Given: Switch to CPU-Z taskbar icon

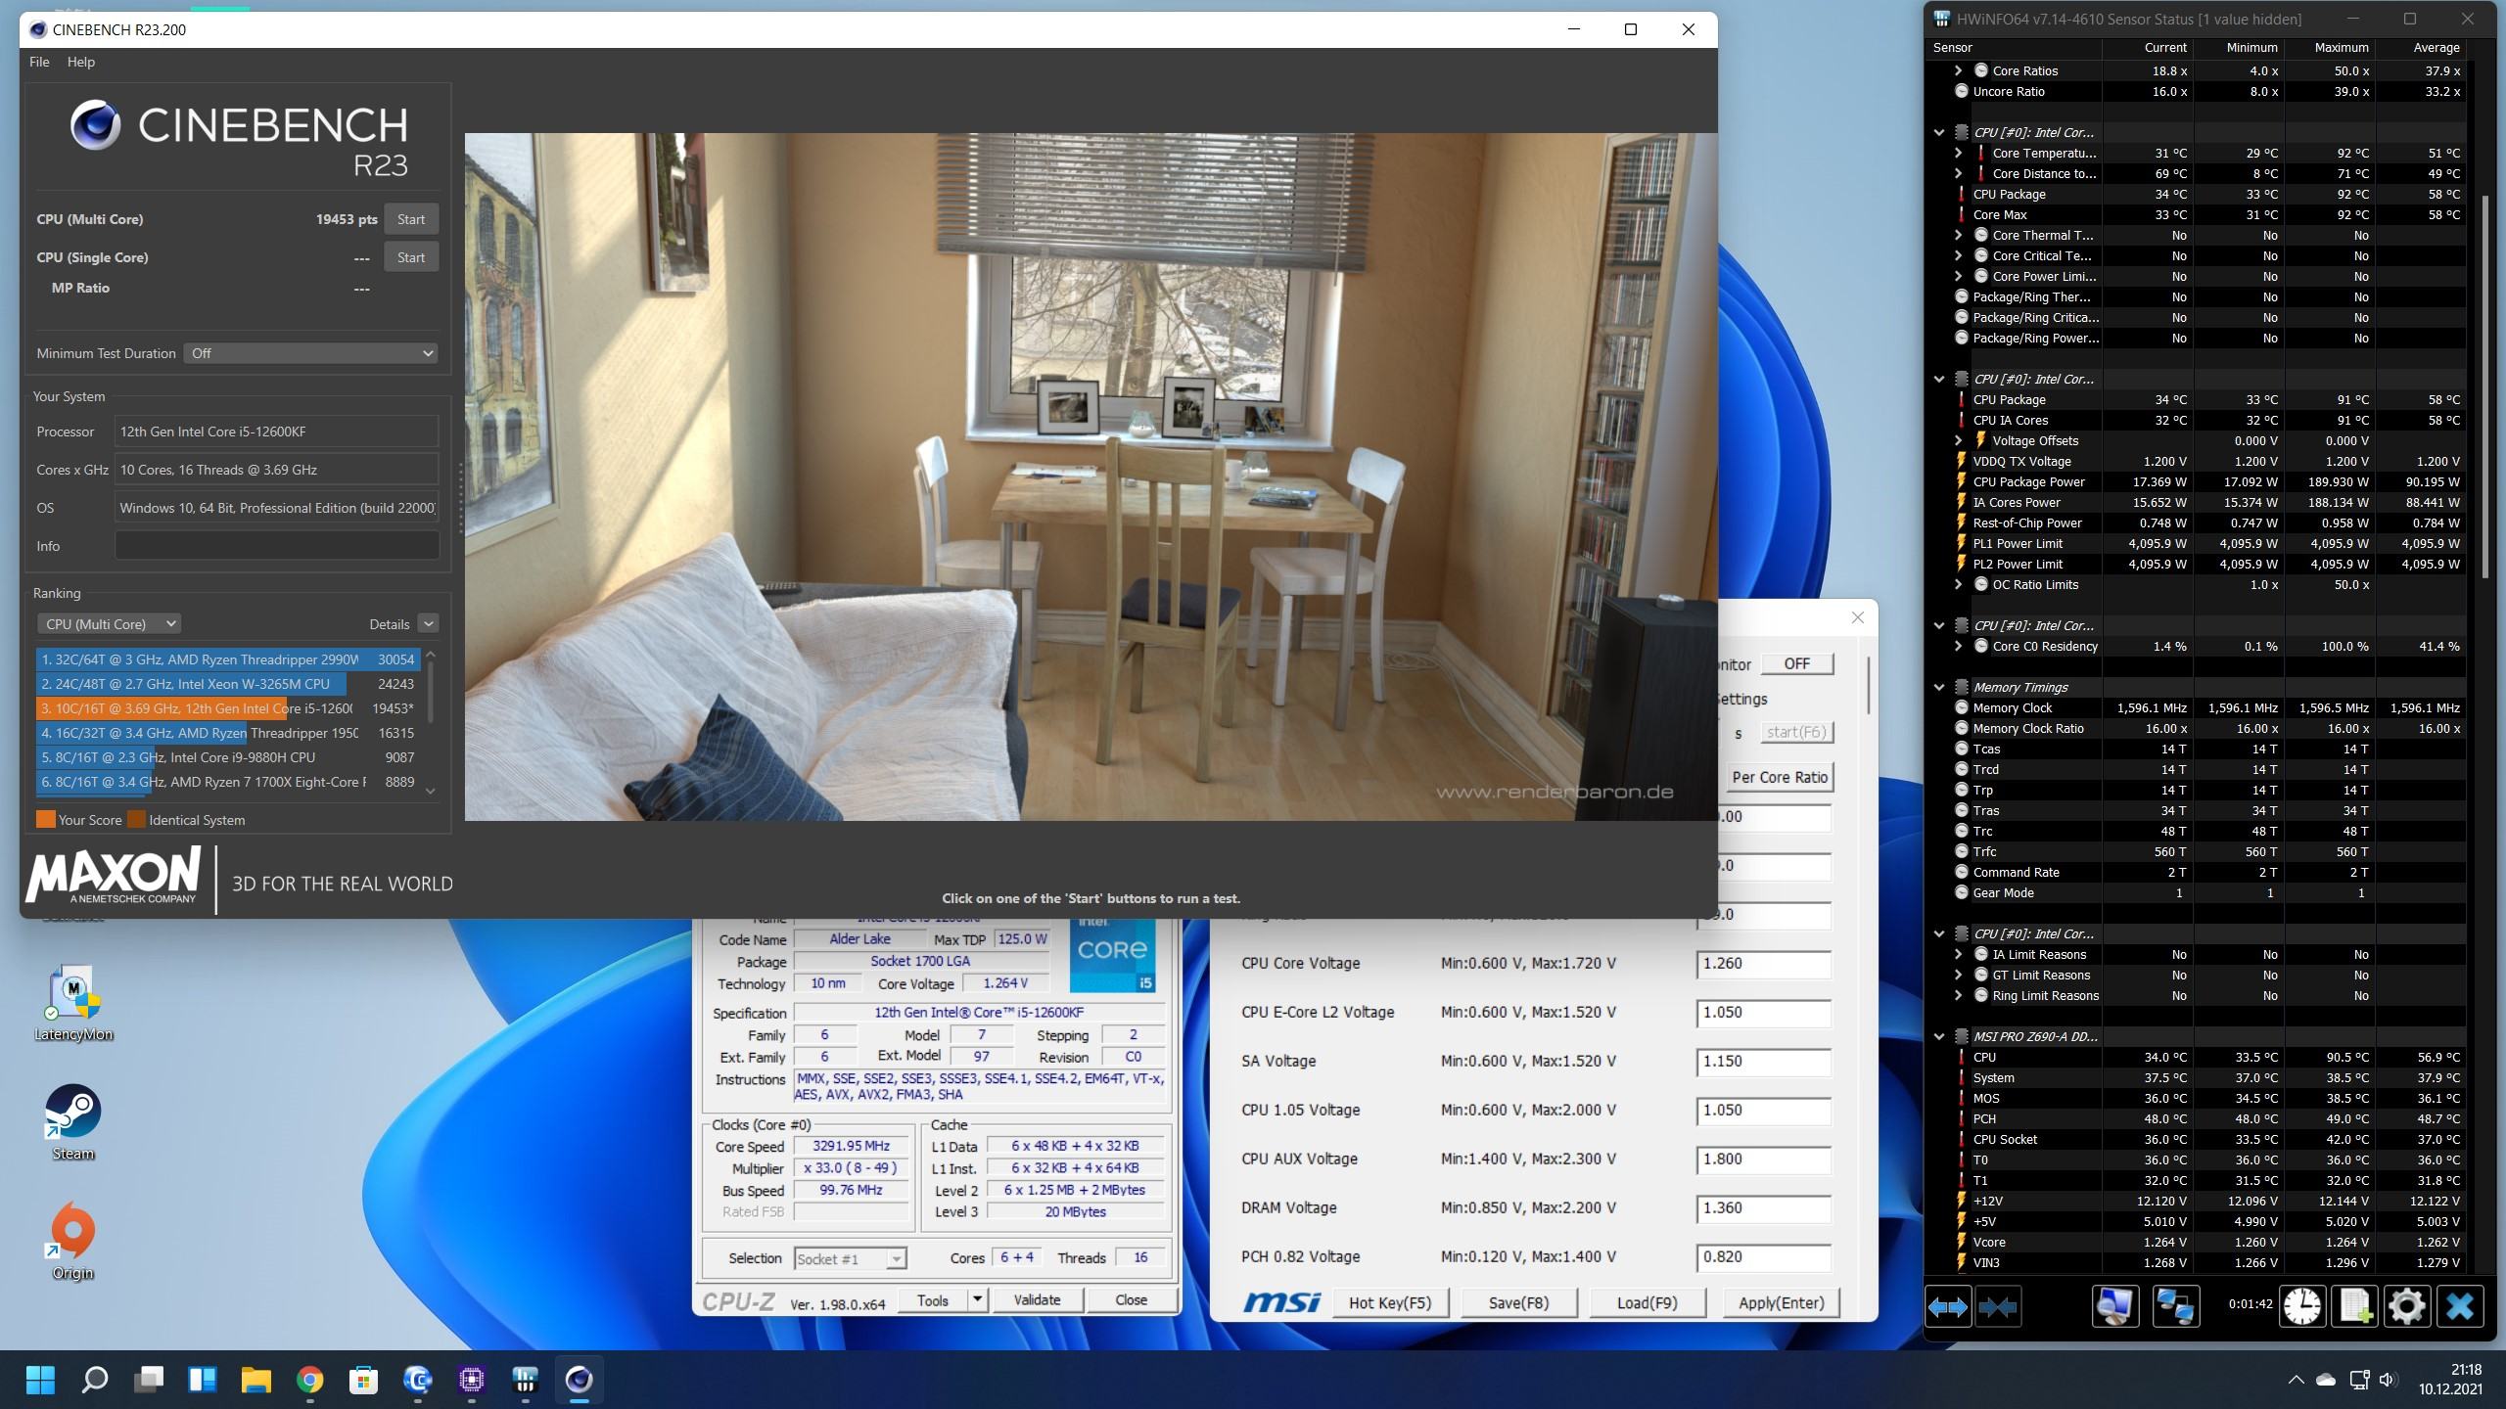Looking at the screenshot, I should [472, 1380].
